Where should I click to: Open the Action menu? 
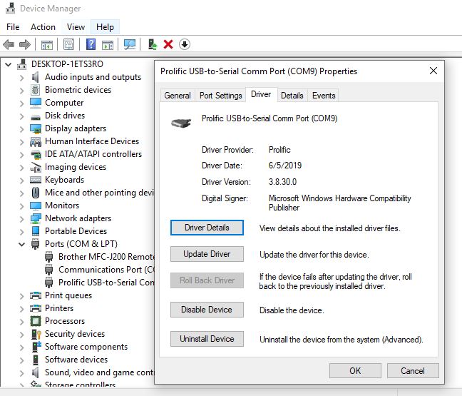43,27
